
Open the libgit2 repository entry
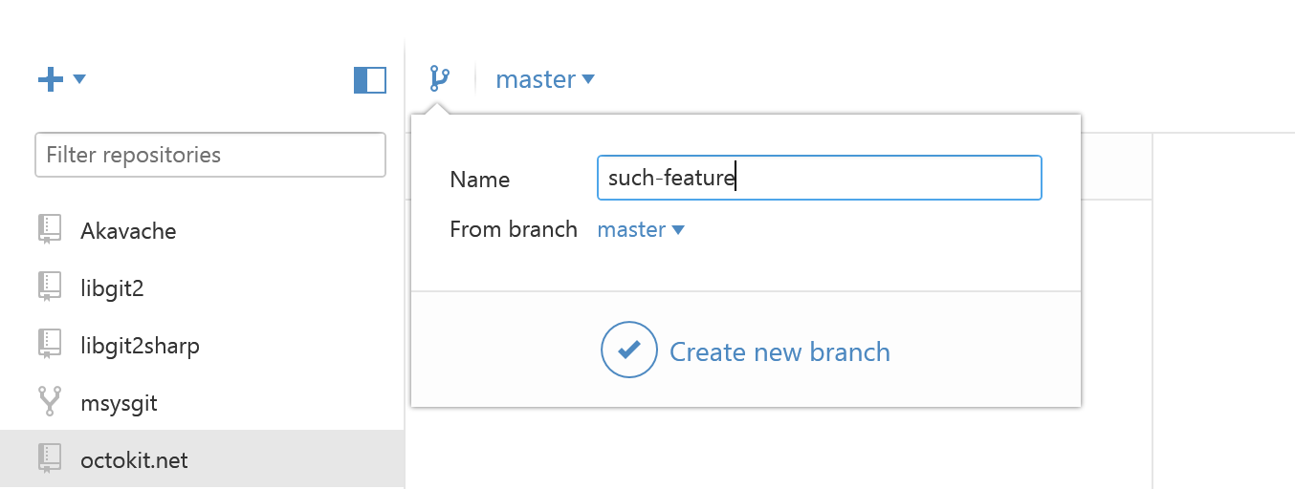pyautogui.click(x=112, y=288)
